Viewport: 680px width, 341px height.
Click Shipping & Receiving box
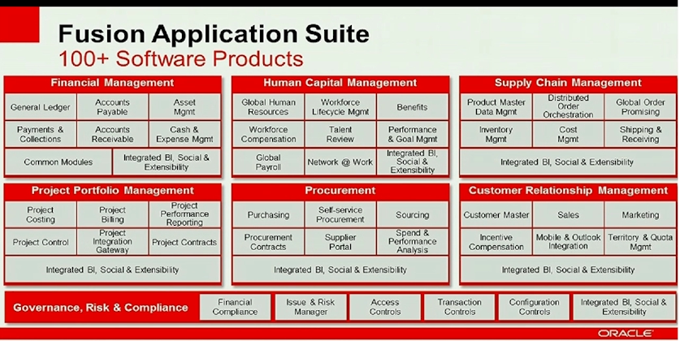pos(640,134)
